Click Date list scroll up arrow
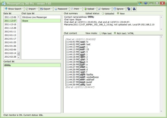 [19, 17]
